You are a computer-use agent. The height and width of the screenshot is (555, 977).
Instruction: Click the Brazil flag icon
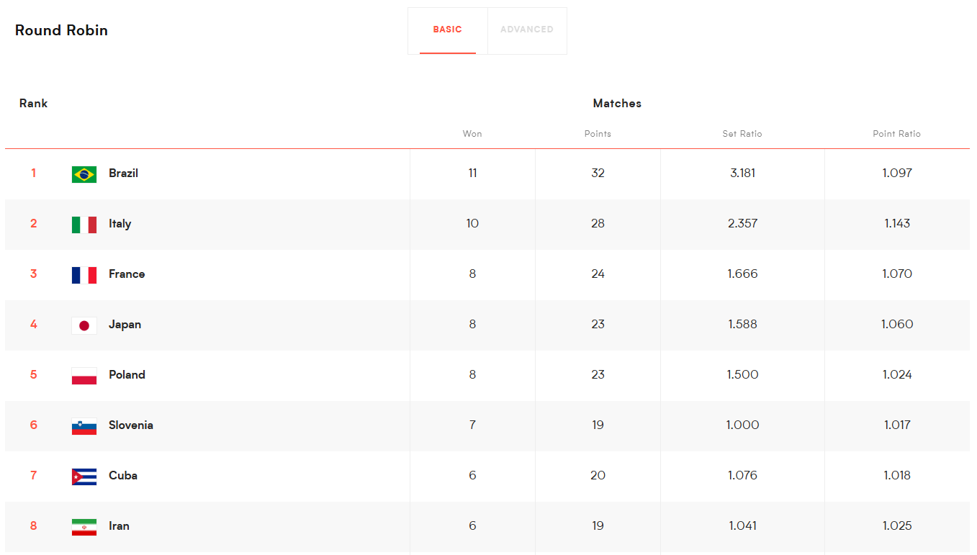[x=84, y=174]
